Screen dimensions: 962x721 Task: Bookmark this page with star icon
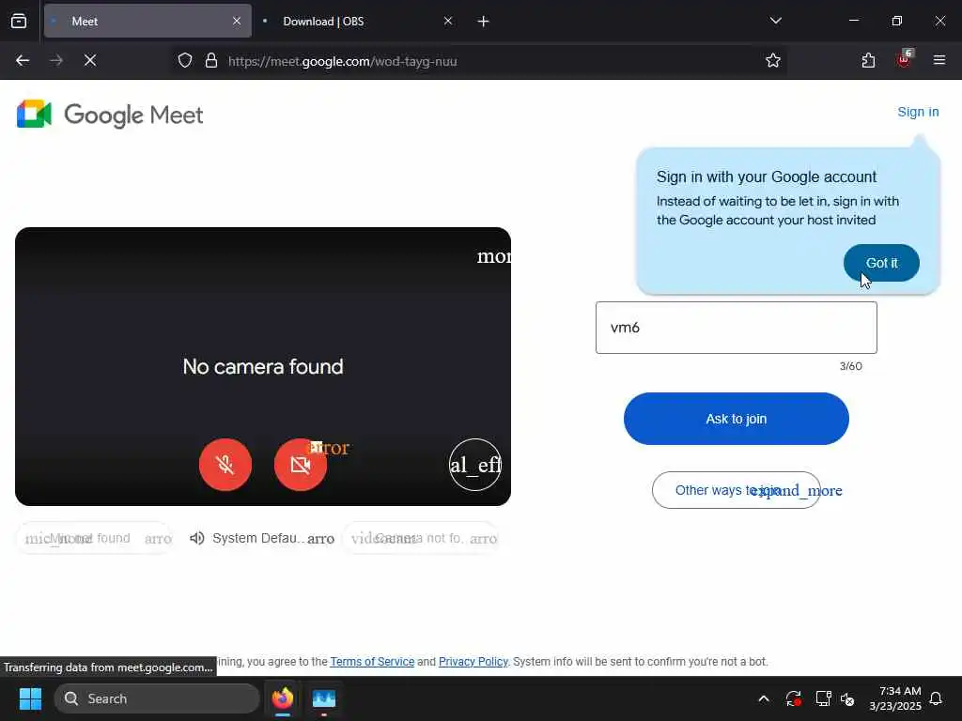pyautogui.click(x=773, y=61)
